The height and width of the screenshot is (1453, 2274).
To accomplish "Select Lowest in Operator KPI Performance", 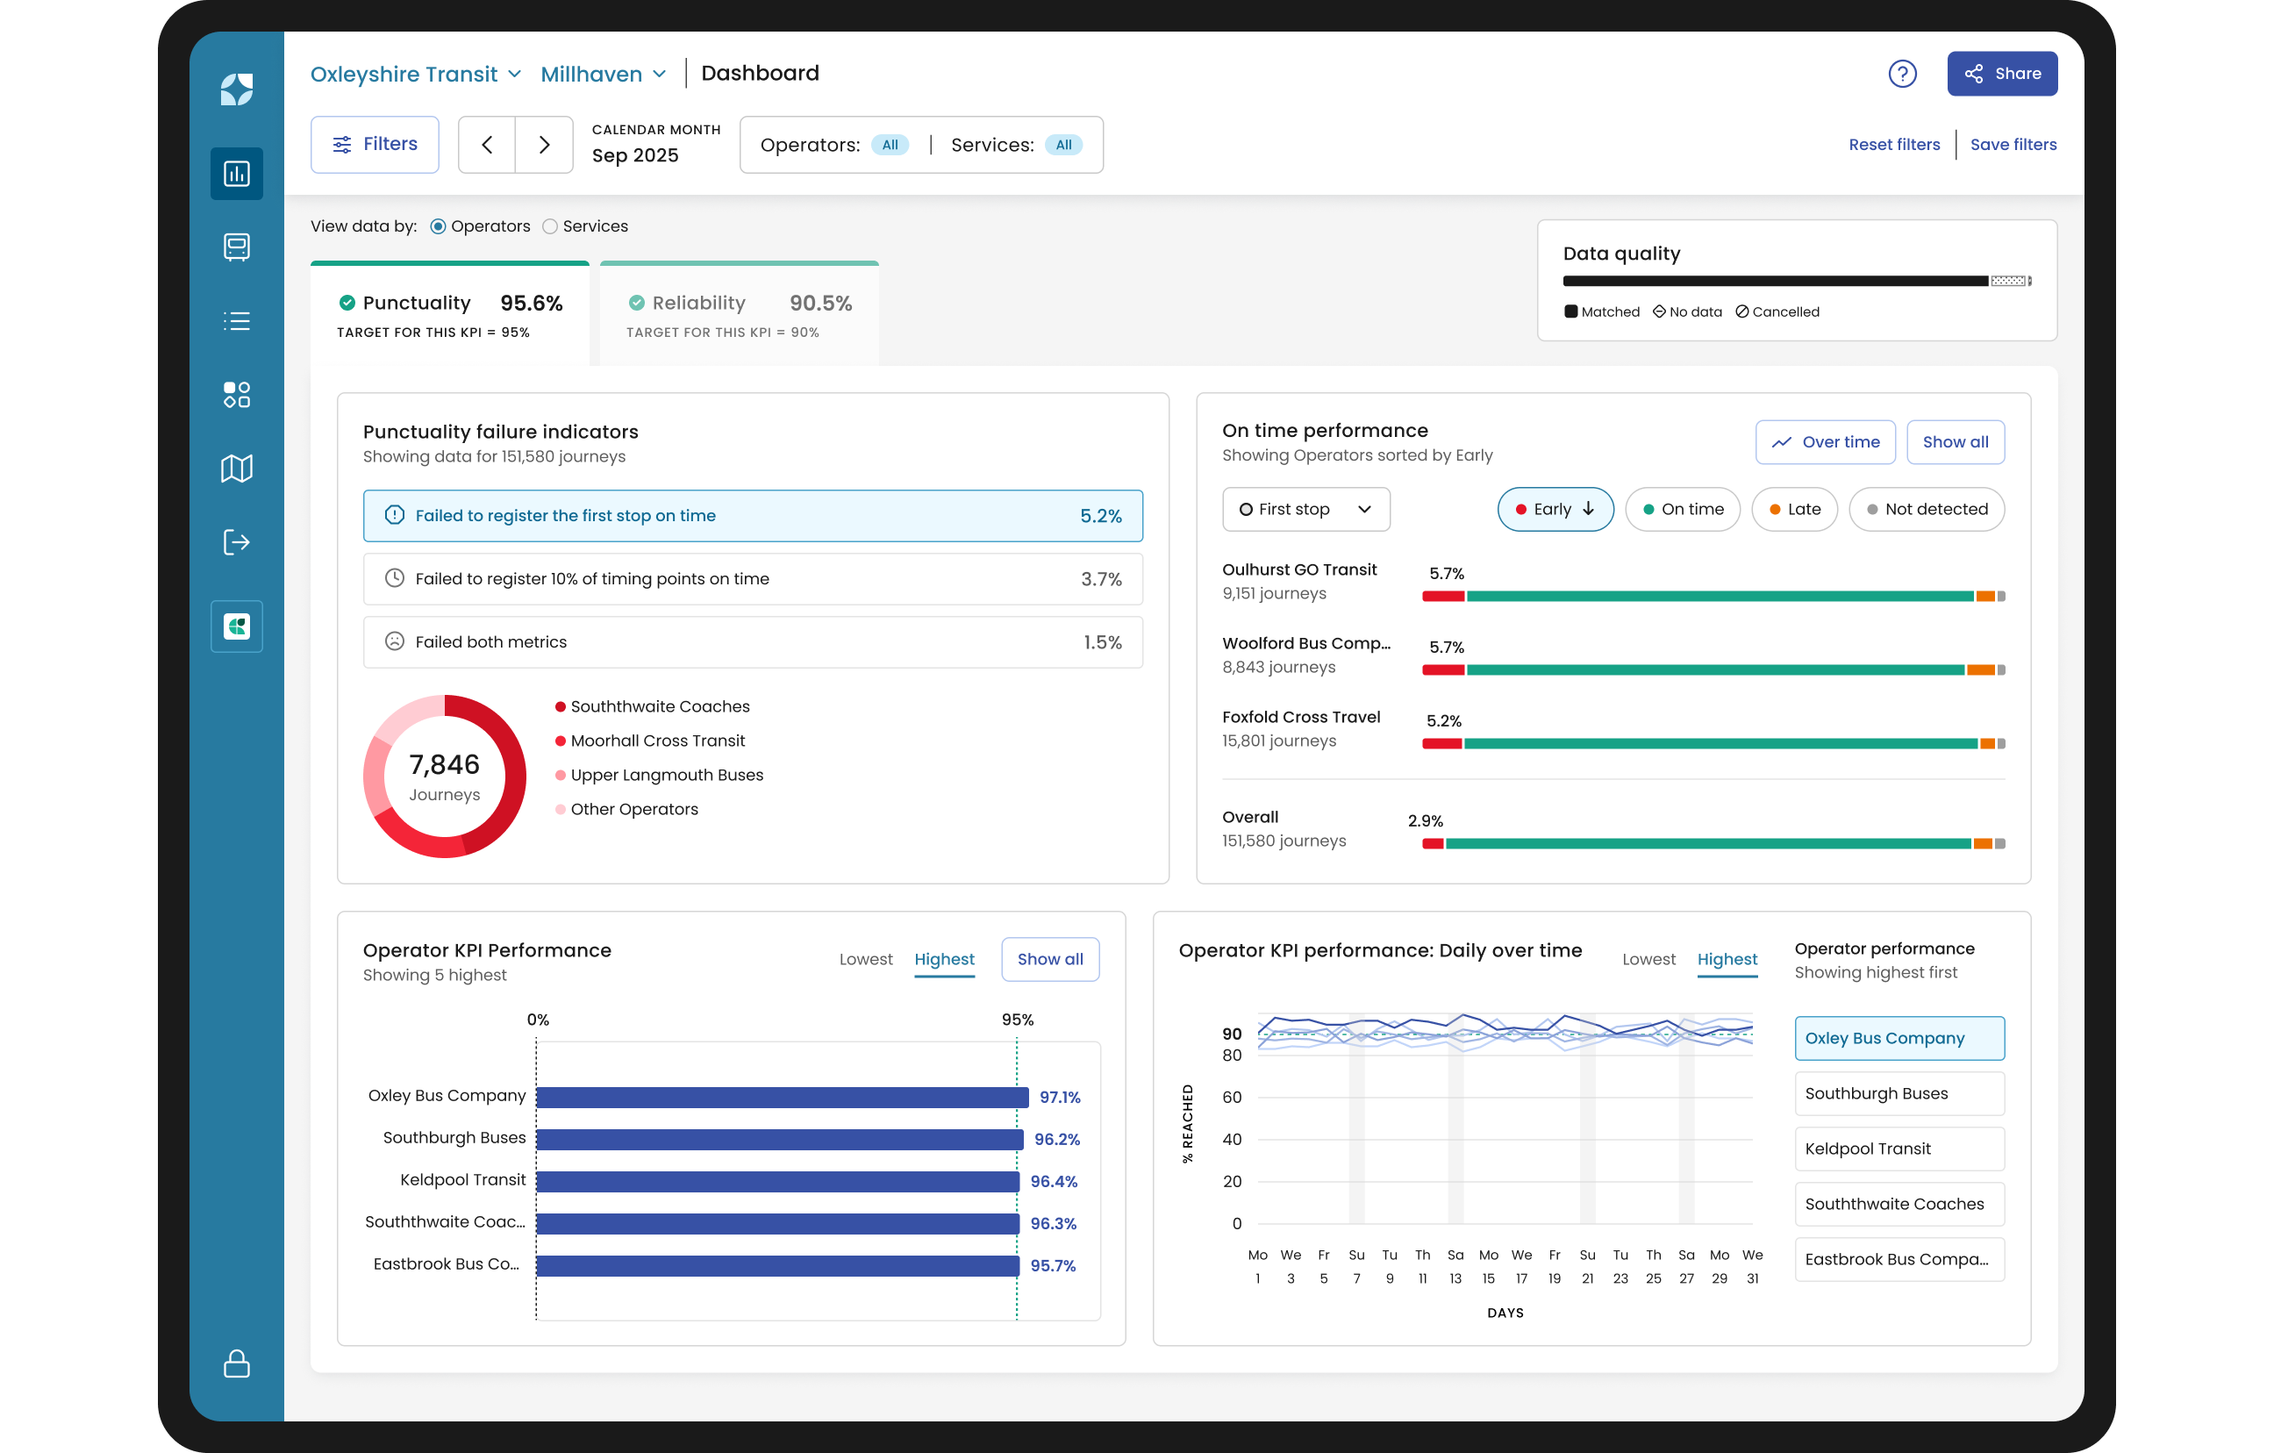I will click(x=865, y=959).
